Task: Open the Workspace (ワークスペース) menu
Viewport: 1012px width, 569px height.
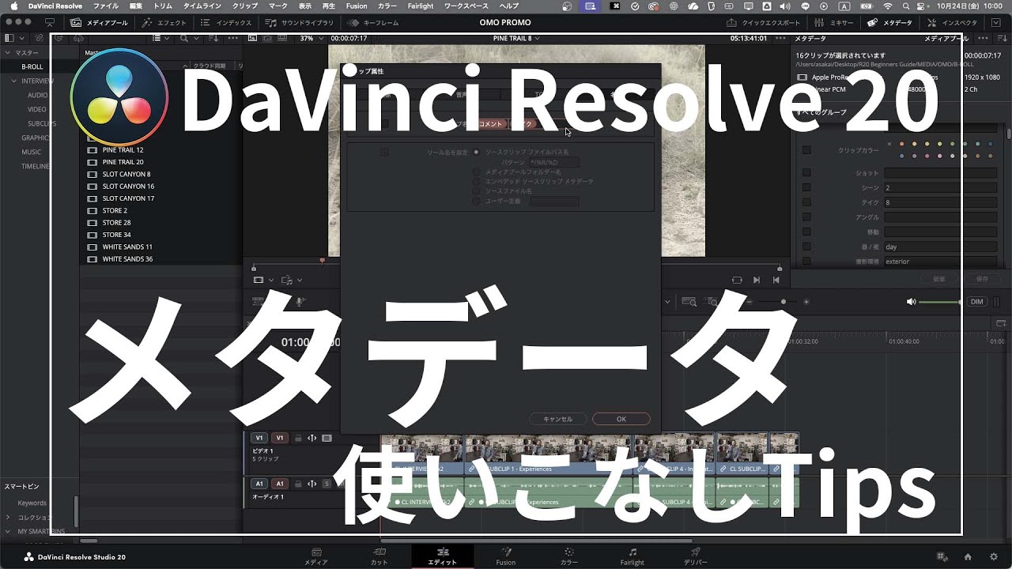Action: coord(466,6)
